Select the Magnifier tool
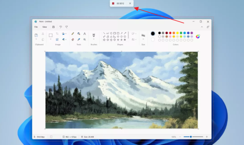The image size is (244, 145). click(84, 39)
